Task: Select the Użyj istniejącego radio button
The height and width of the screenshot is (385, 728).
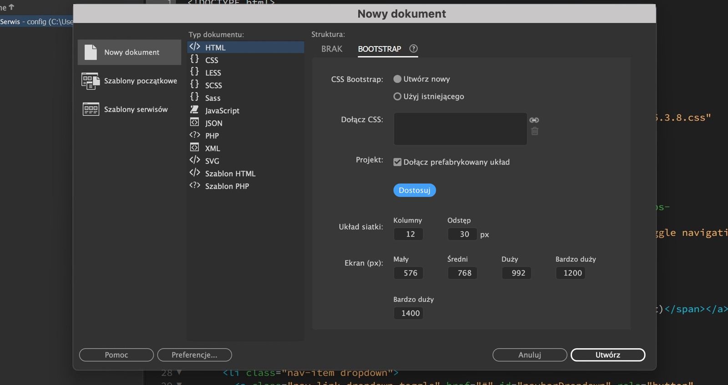Action: click(397, 96)
